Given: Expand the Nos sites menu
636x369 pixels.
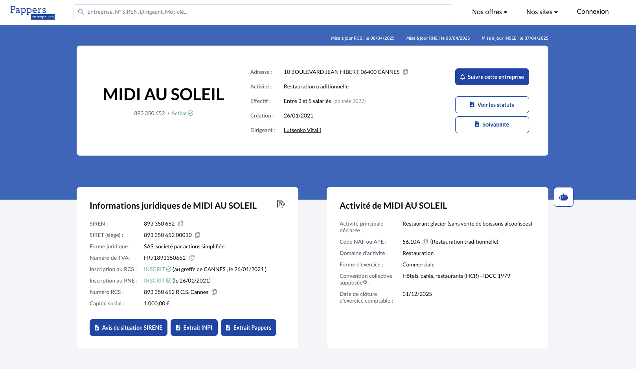Looking at the screenshot, I should pos(542,12).
